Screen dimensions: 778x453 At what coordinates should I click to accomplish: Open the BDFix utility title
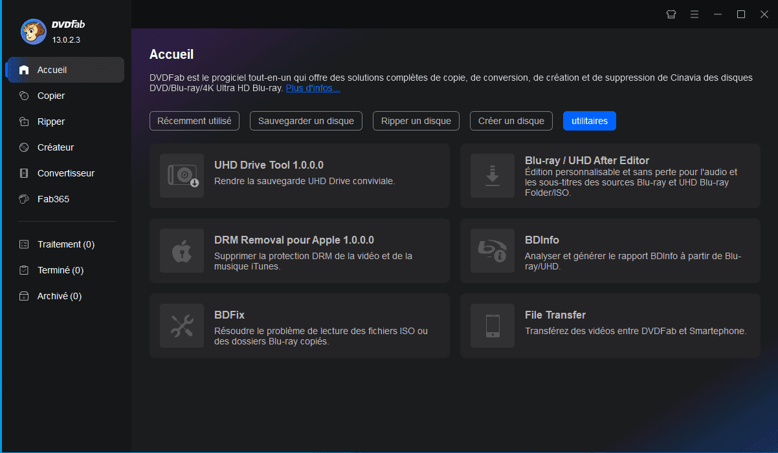(229, 315)
